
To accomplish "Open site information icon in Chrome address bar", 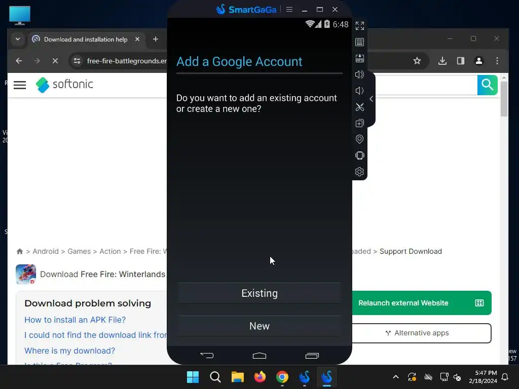I will (x=77, y=61).
